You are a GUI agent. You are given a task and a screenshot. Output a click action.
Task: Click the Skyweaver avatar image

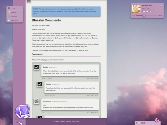[36, 101]
